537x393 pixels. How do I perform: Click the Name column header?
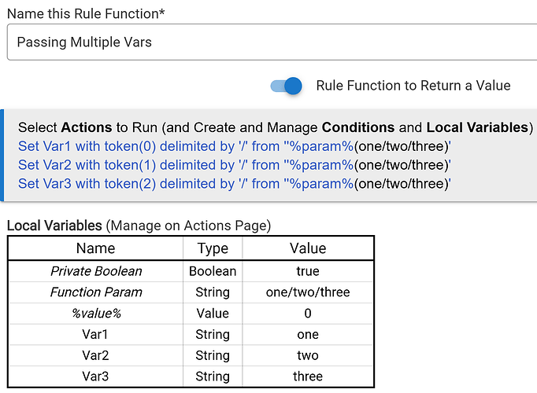pyautogui.click(x=96, y=248)
